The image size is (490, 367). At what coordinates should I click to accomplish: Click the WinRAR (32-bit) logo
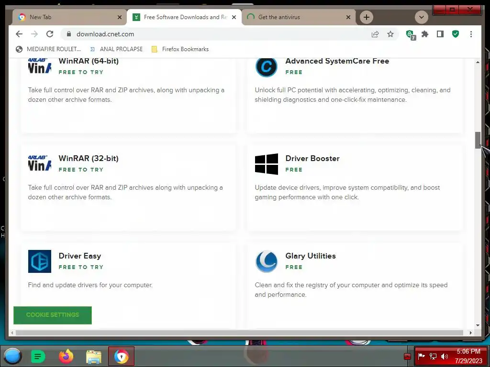(x=39, y=163)
